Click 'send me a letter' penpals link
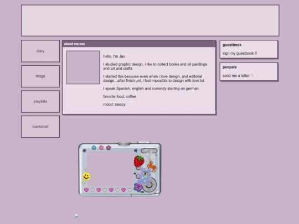Viewport: 299px width, 224px height. click(238, 76)
